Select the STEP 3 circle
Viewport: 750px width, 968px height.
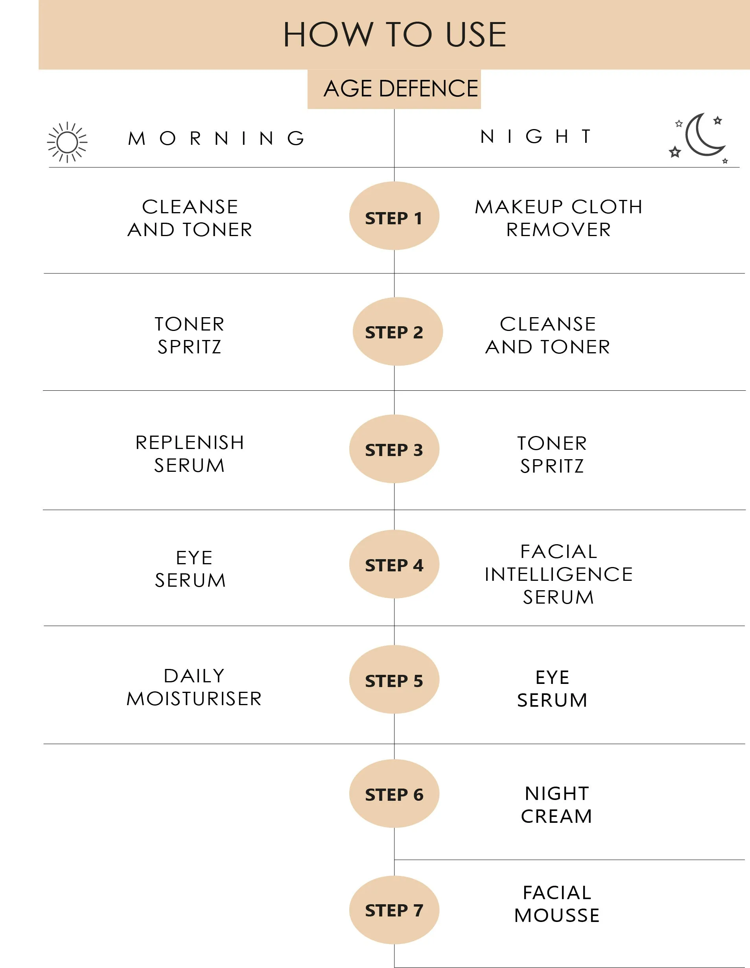coord(394,449)
